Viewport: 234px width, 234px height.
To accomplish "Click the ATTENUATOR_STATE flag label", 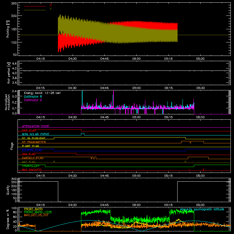I will click(x=35, y=126).
